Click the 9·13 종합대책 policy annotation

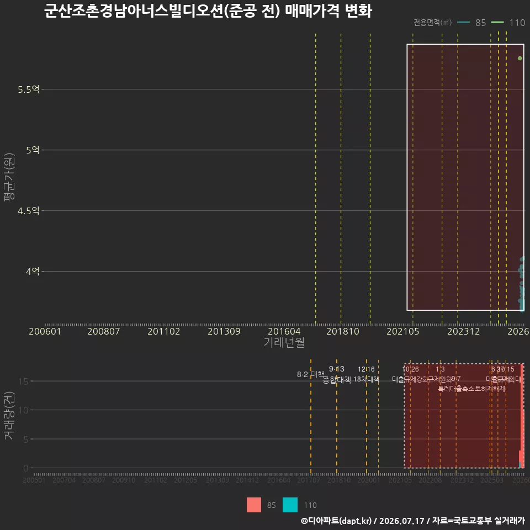[x=337, y=374]
